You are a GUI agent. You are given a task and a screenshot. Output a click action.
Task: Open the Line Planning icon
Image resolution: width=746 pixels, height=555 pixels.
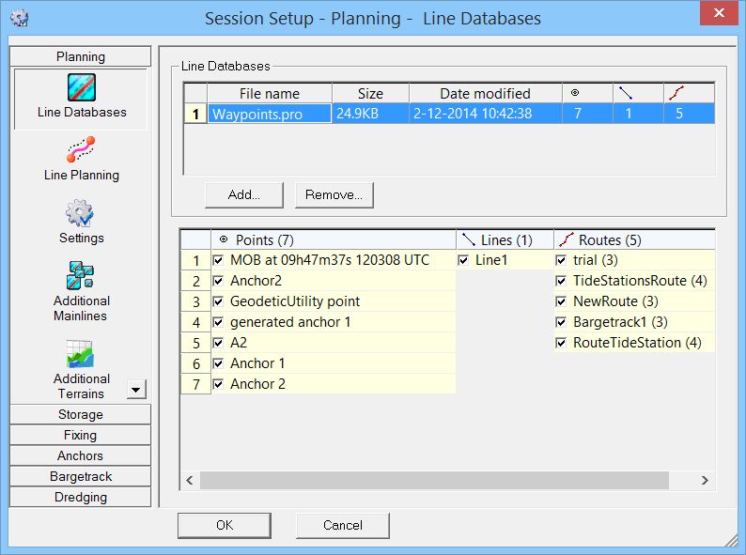82,150
